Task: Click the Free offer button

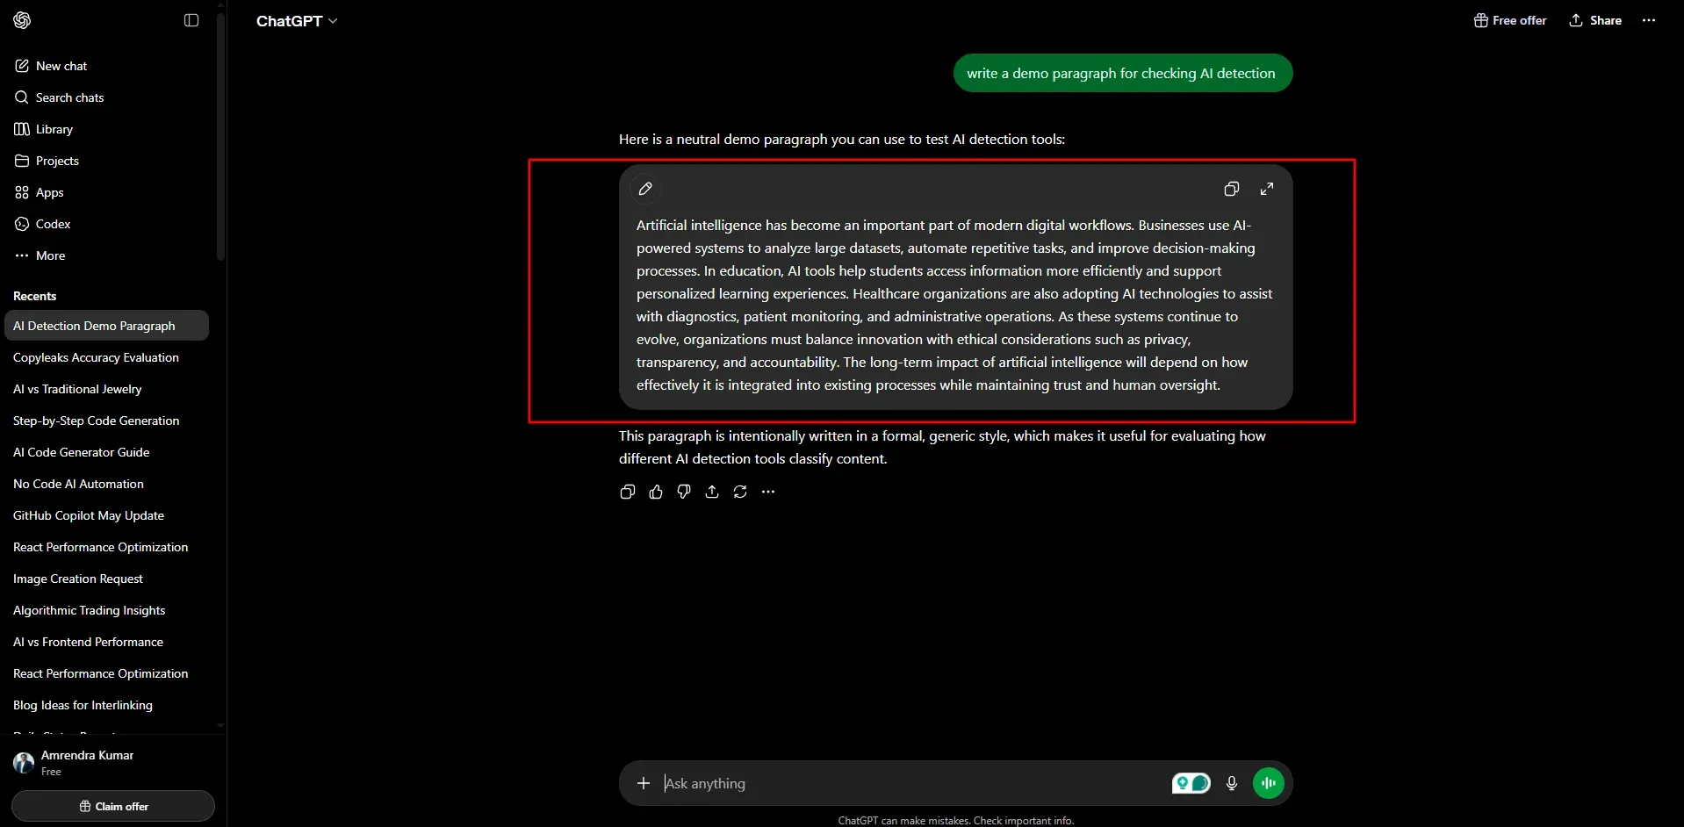Action: (x=1509, y=20)
